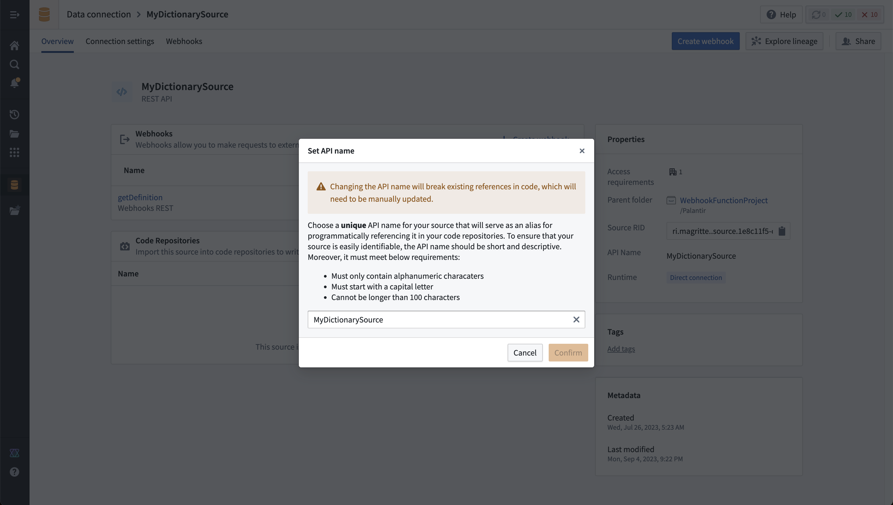Click the Direct connection runtime tag
Screen dimensions: 893x505
[696, 278]
